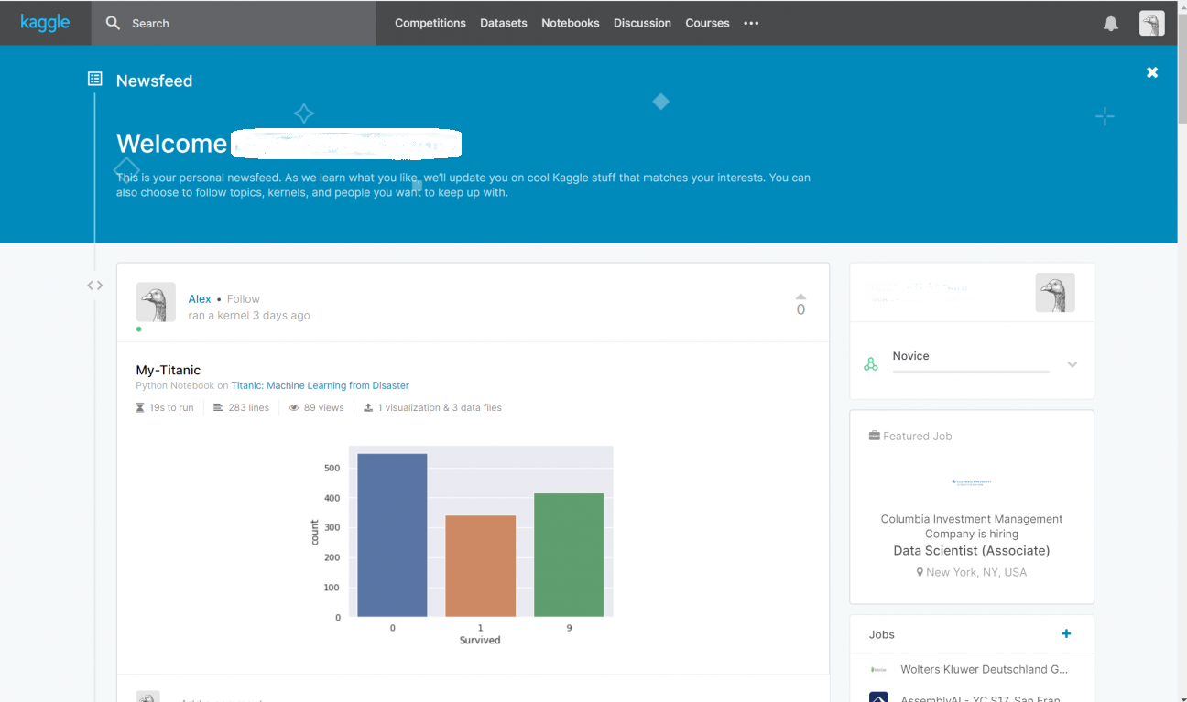The height and width of the screenshot is (702, 1187).
Task: Follow Alex
Action: point(244,298)
